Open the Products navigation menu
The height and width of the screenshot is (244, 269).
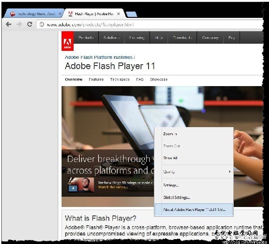[x=86, y=37]
